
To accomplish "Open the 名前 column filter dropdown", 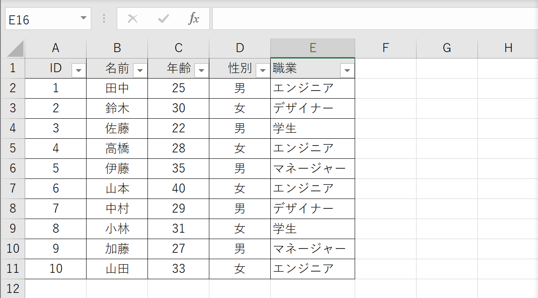I will 140,69.
